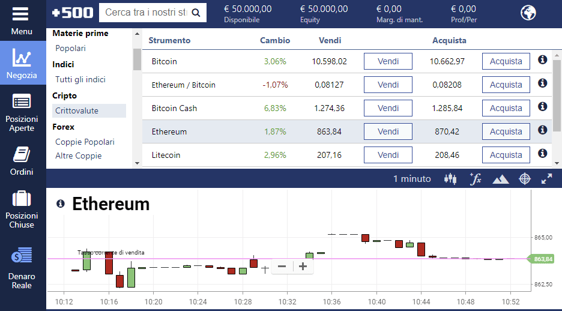
Task: Click the Plus500 logo
Action: point(73,13)
